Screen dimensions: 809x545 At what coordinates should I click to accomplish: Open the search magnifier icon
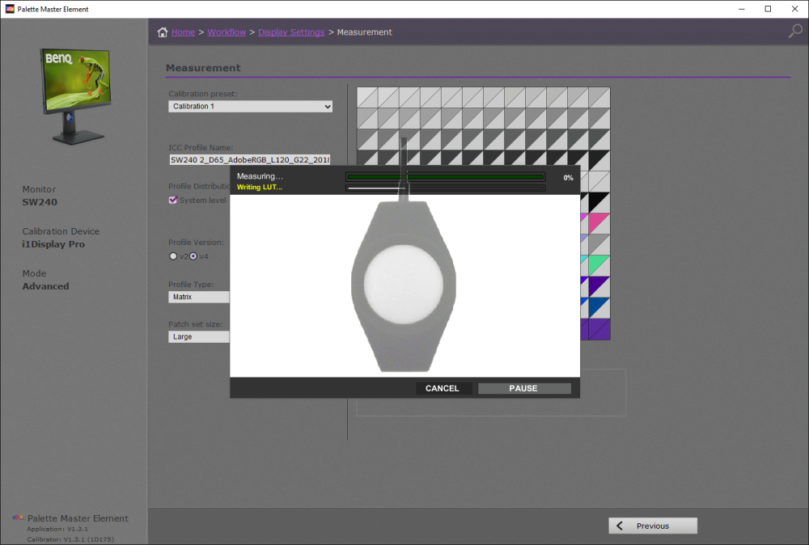[x=795, y=31]
